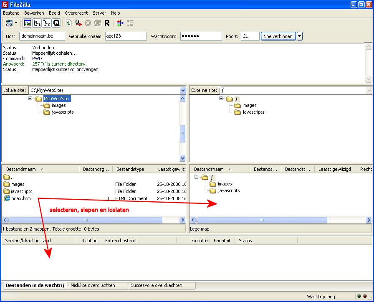Open the Help menu
The width and height of the screenshot is (374, 302).
click(x=116, y=13)
